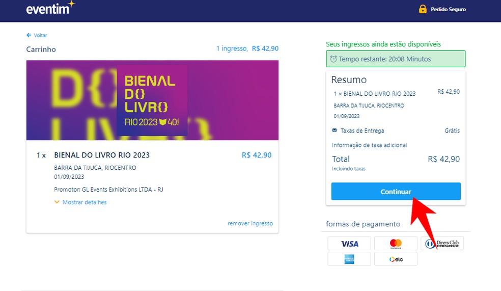Click the Carrinho heading

pyautogui.click(x=41, y=49)
